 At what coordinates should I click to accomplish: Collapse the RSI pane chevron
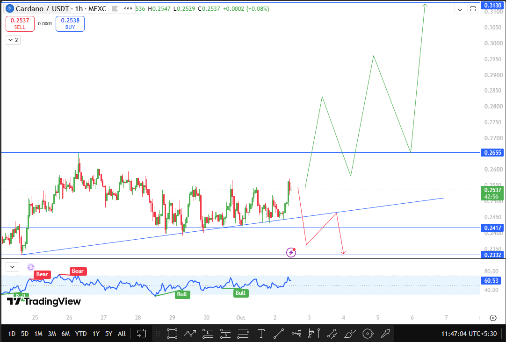(13, 267)
